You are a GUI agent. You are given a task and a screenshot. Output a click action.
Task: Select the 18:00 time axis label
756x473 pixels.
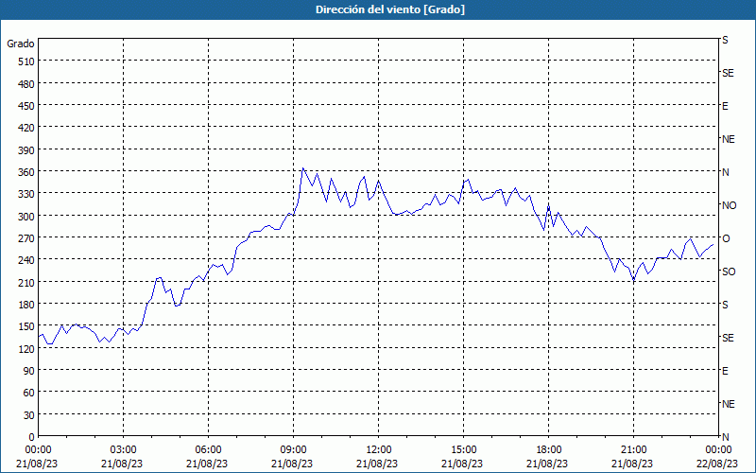click(x=548, y=450)
